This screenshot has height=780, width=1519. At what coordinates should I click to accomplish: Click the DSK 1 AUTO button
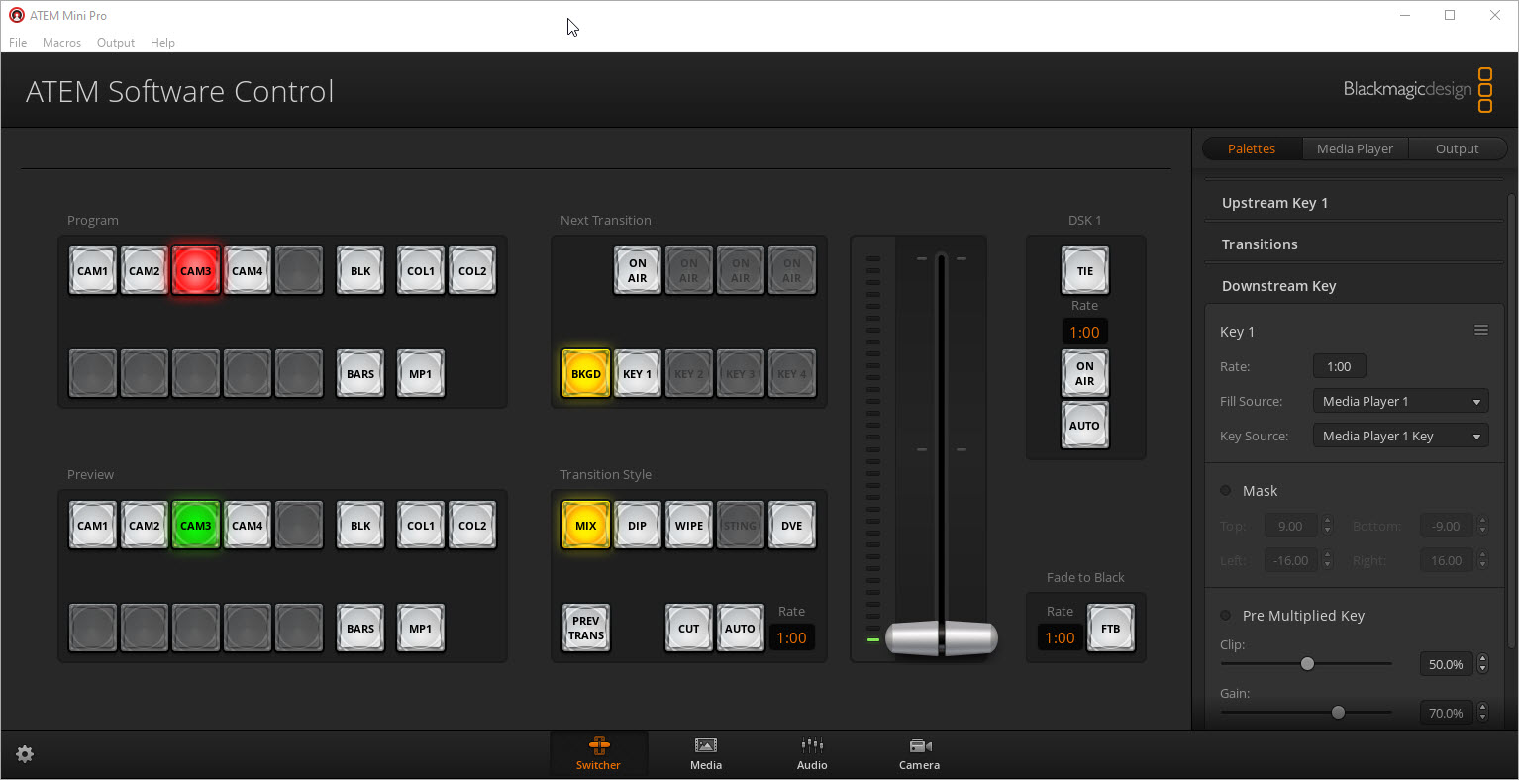tap(1085, 426)
